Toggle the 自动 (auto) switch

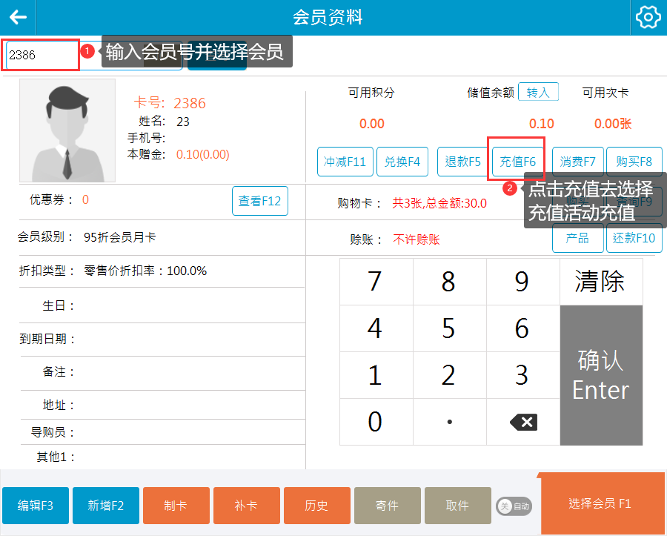point(514,506)
